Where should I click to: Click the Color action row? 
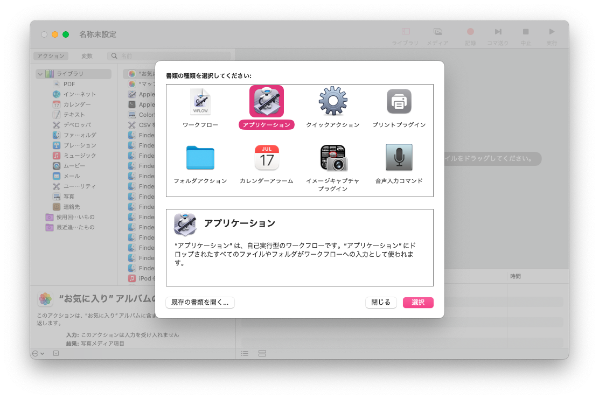point(141,115)
